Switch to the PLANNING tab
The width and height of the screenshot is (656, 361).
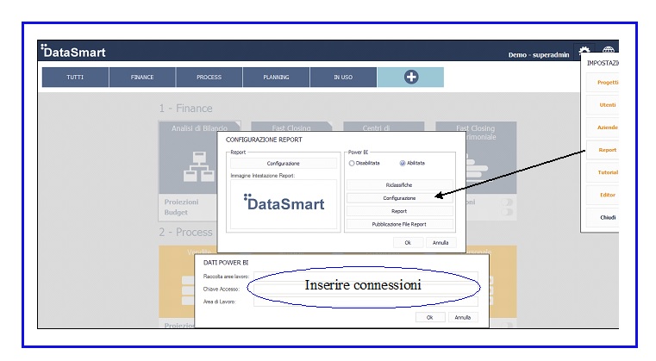point(276,77)
